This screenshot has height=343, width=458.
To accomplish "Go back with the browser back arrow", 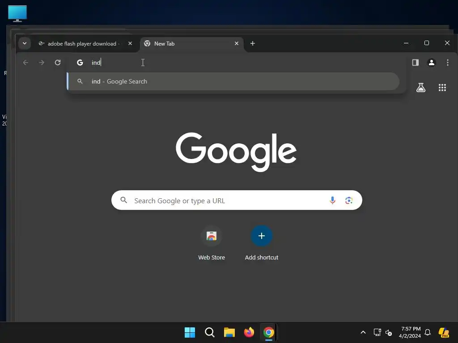I will pos(25,63).
